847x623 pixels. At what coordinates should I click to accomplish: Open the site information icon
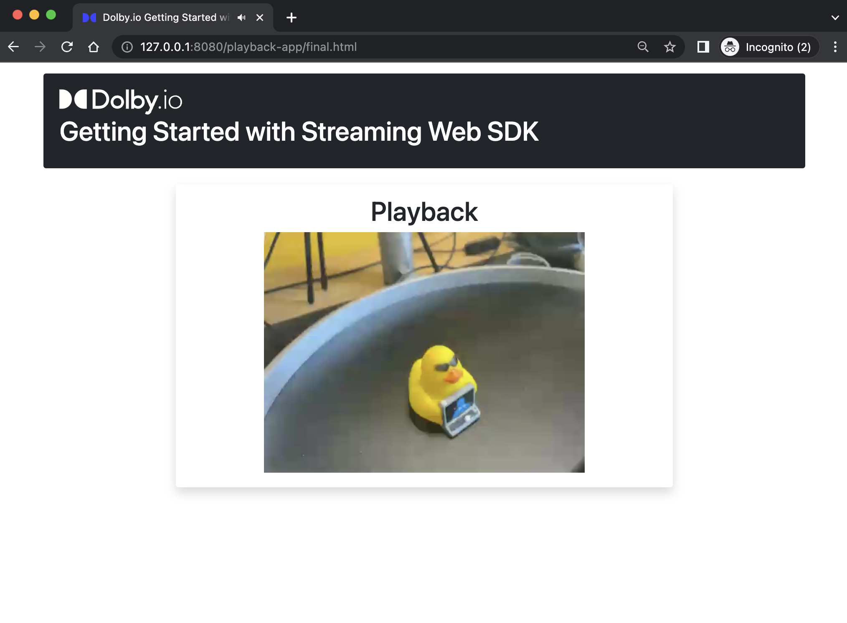click(127, 47)
